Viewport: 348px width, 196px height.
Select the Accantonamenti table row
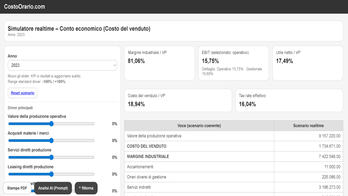click(x=233, y=167)
